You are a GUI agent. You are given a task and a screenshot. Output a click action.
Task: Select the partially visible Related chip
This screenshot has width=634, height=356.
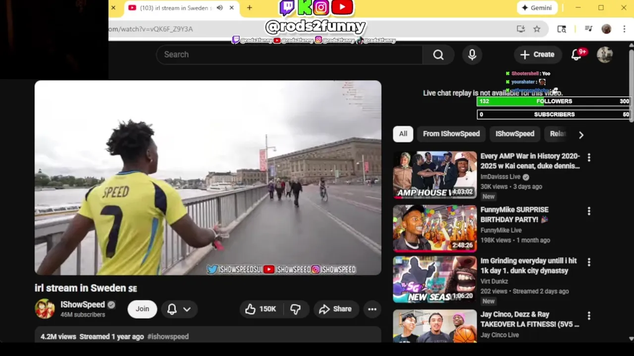tap(557, 134)
